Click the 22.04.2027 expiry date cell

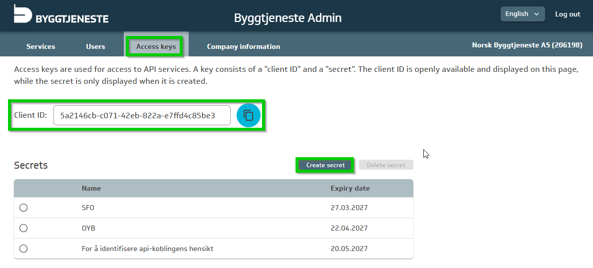(x=349, y=228)
